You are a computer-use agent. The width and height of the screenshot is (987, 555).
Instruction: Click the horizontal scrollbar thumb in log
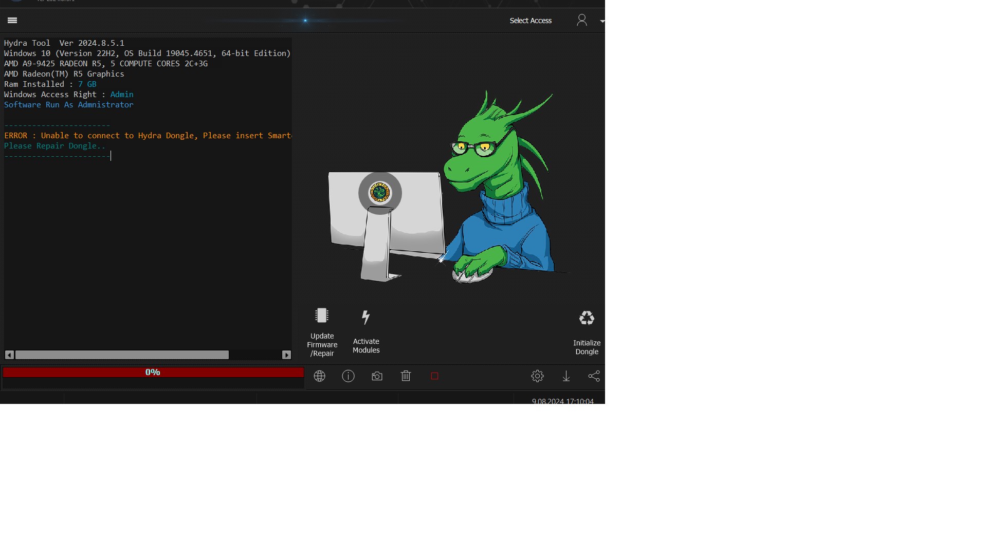pos(122,355)
